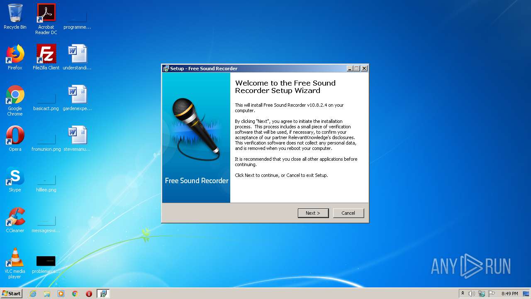The width and height of the screenshot is (531, 299).
Task: Close the Setup window
Action: tap(364, 69)
